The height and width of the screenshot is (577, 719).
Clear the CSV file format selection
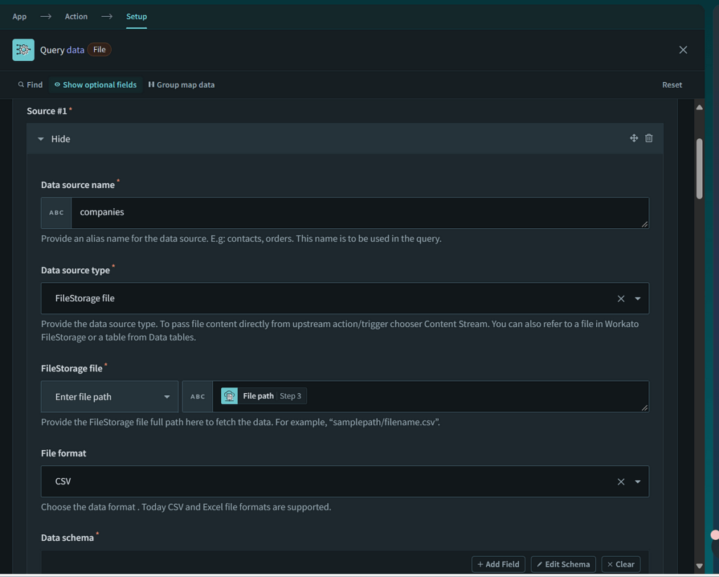point(621,482)
